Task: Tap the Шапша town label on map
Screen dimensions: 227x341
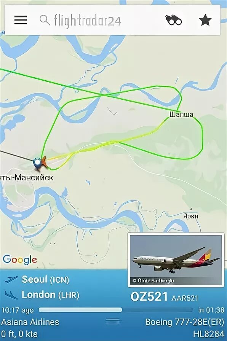Action: (181, 115)
